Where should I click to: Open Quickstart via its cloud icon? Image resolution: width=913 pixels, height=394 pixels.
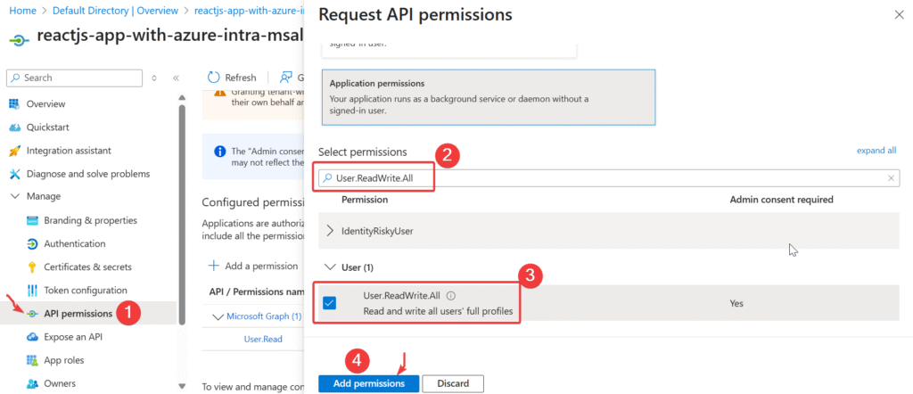(14, 127)
